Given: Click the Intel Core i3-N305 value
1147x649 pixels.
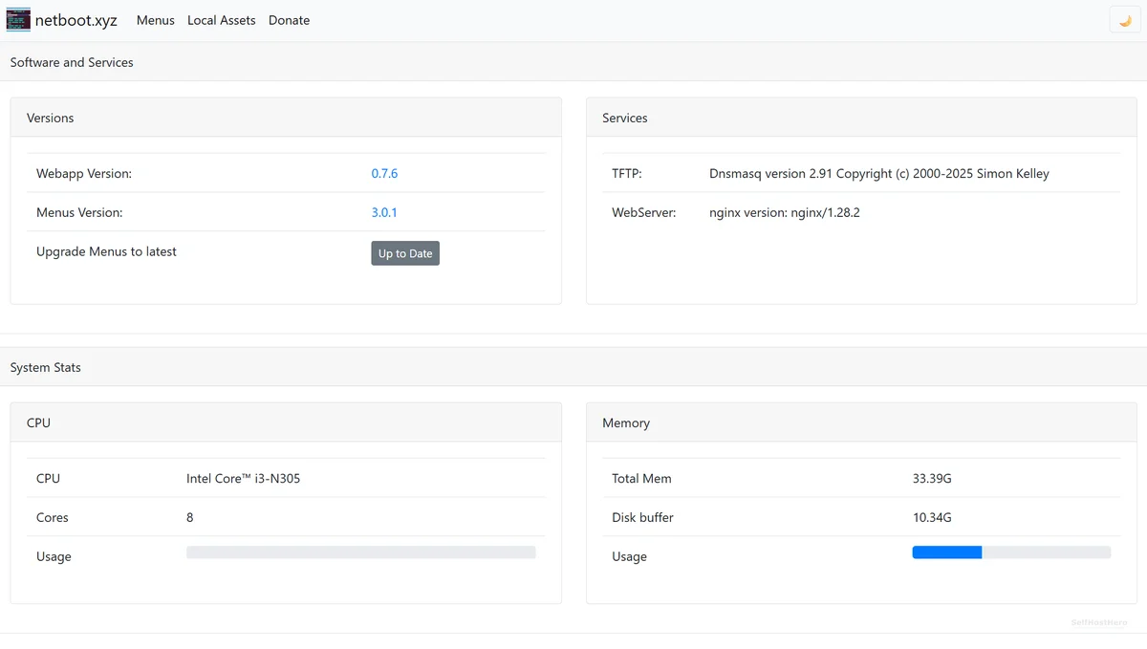Looking at the screenshot, I should click(x=243, y=479).
